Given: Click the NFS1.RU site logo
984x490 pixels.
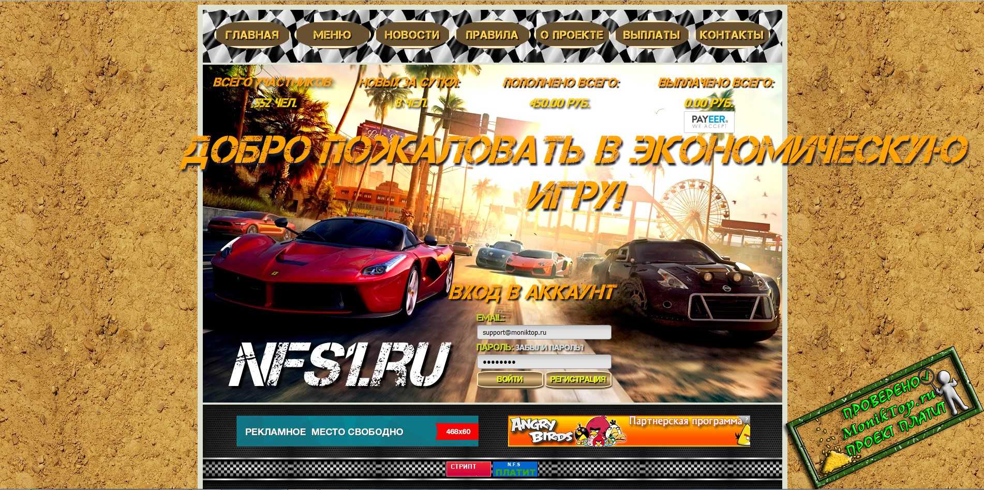Looking at the screenshot, I should click(x=339, y=365).
